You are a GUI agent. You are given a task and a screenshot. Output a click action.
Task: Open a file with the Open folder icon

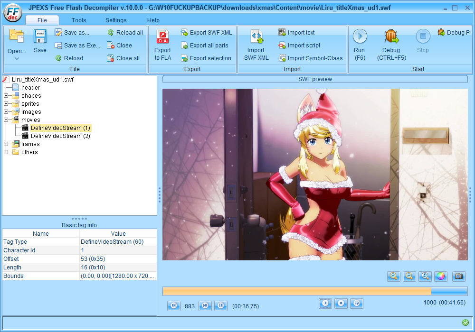16,37
